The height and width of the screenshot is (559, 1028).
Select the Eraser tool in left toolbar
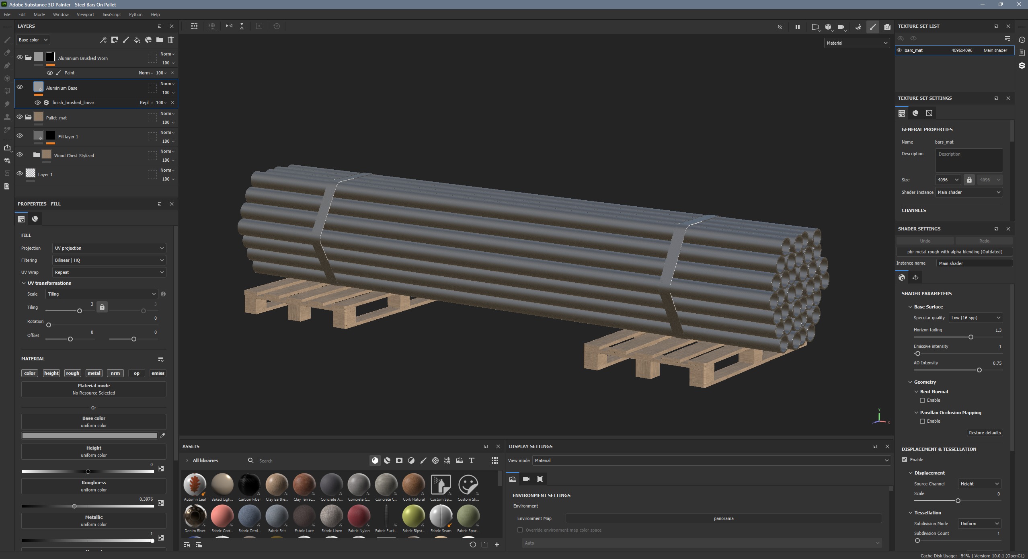click(x=7, y=53)
